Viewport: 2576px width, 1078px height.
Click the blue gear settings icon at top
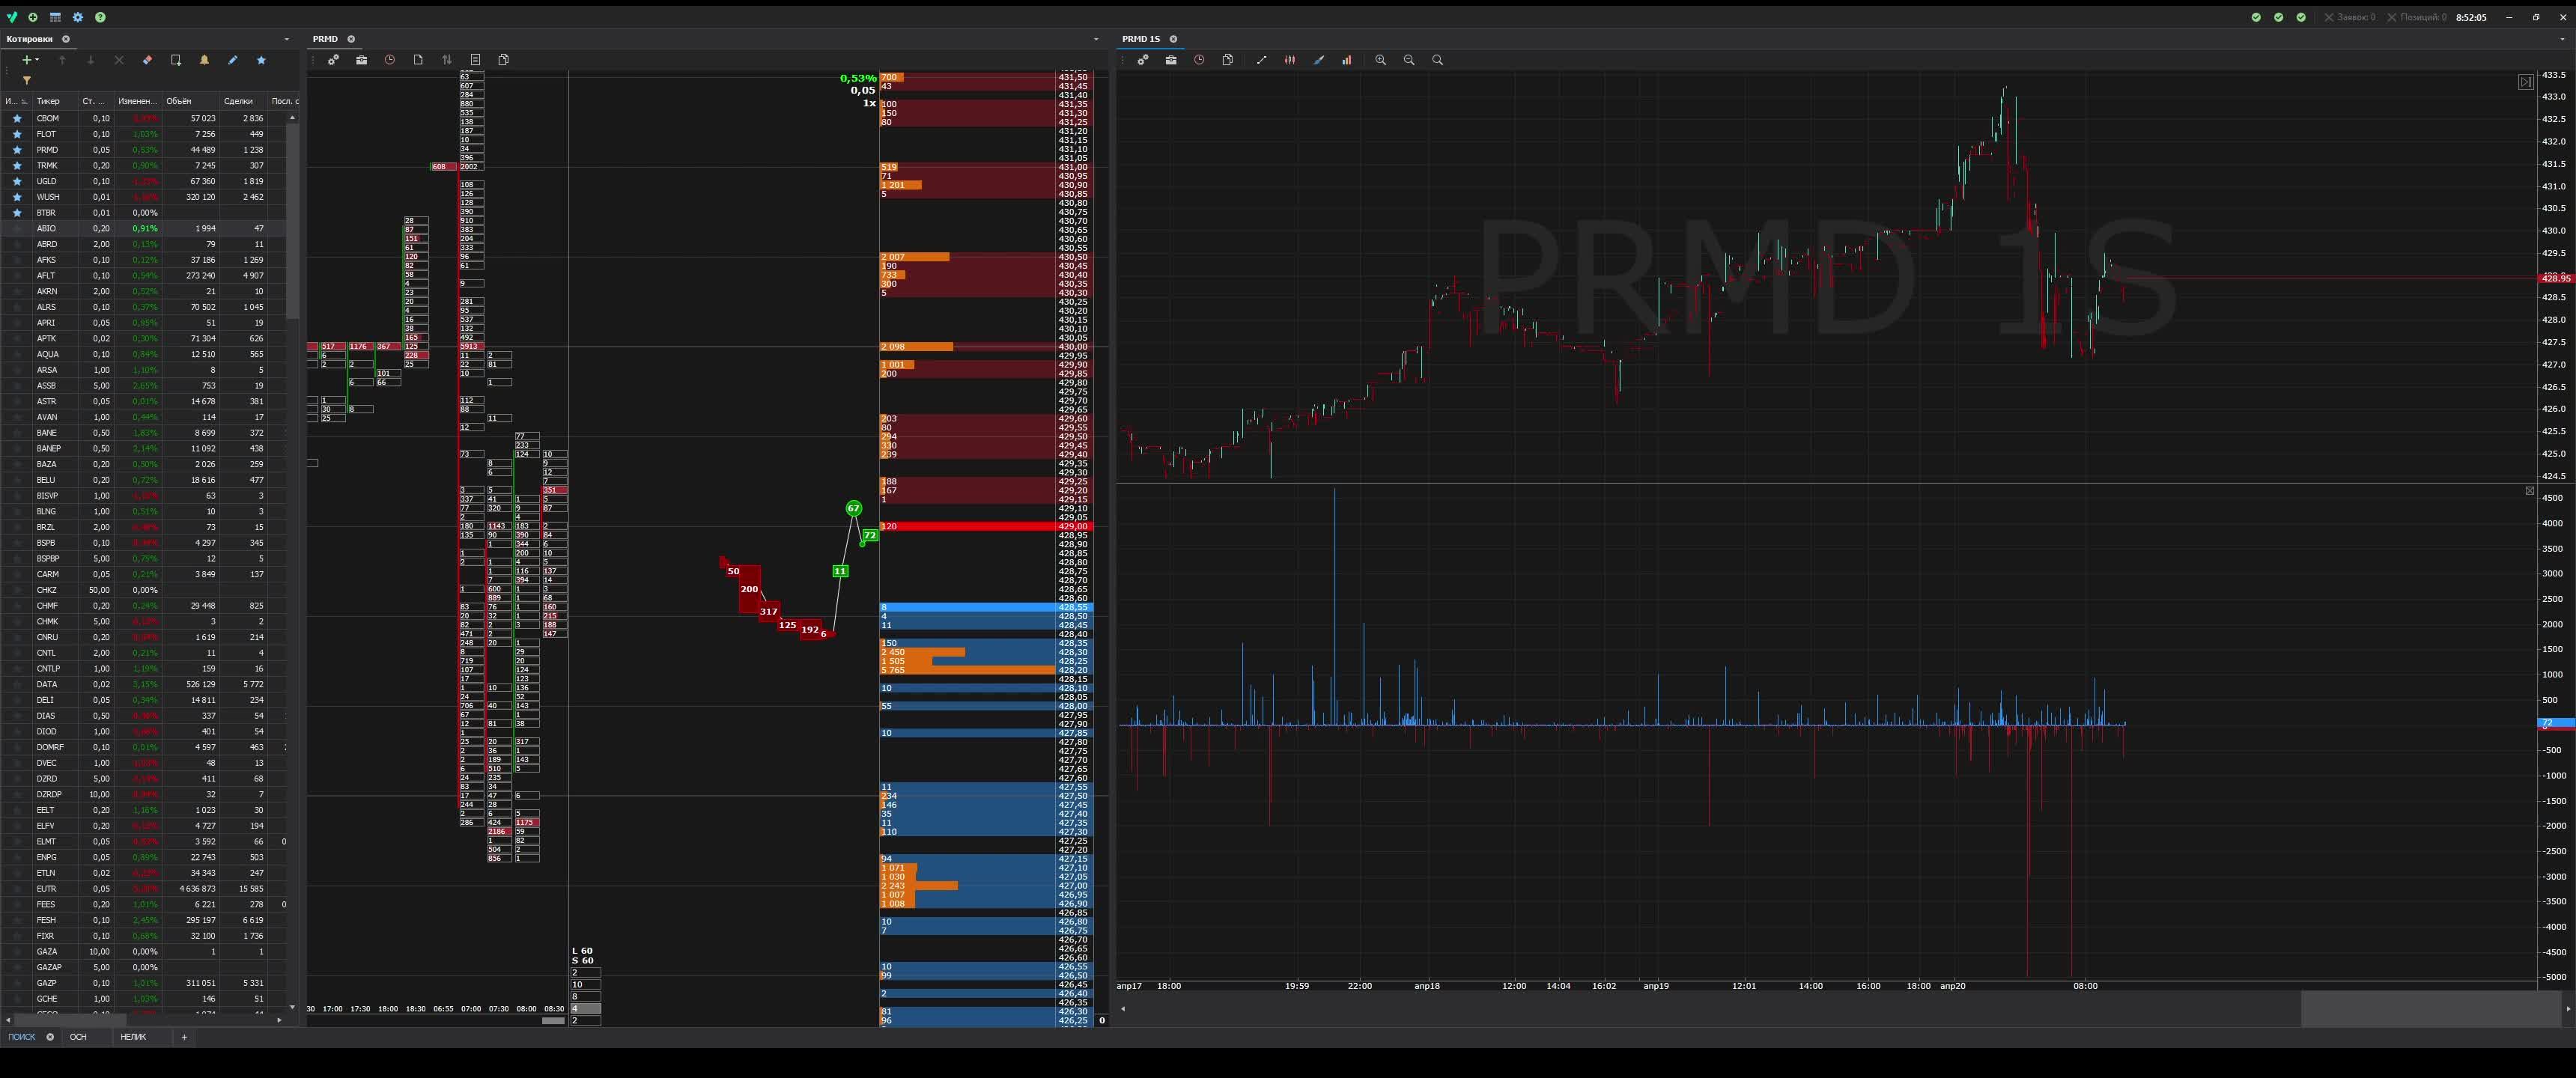(x=78, y=17)
